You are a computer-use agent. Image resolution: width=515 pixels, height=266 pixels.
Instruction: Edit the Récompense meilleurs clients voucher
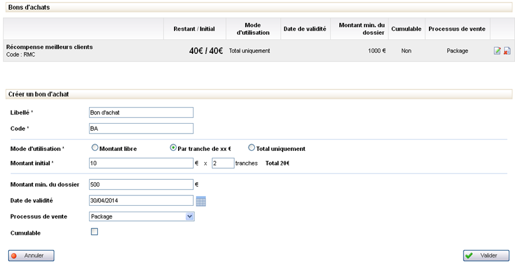(x=497, y=51)
